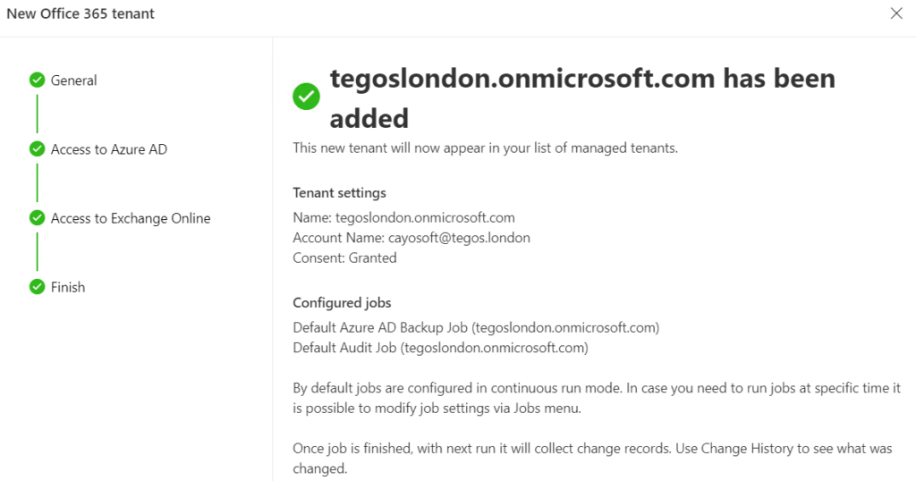Click the Account Name cayosoft@tegos.london line
The image size is (916, 481).
click(411, 238)
